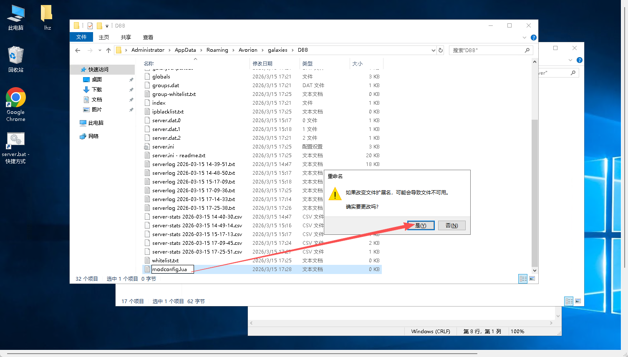Open the quick access toolbar customize dropdown

(x=107, y=26)
